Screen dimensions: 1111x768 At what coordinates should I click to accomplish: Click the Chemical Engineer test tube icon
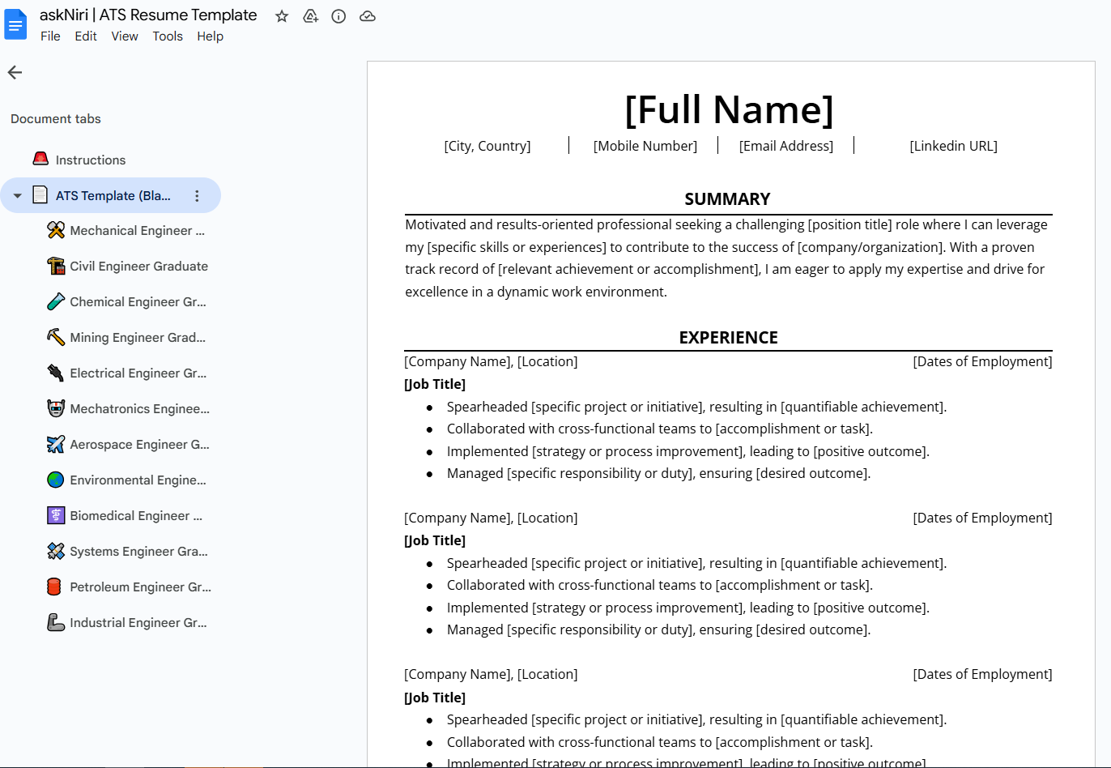55,301
